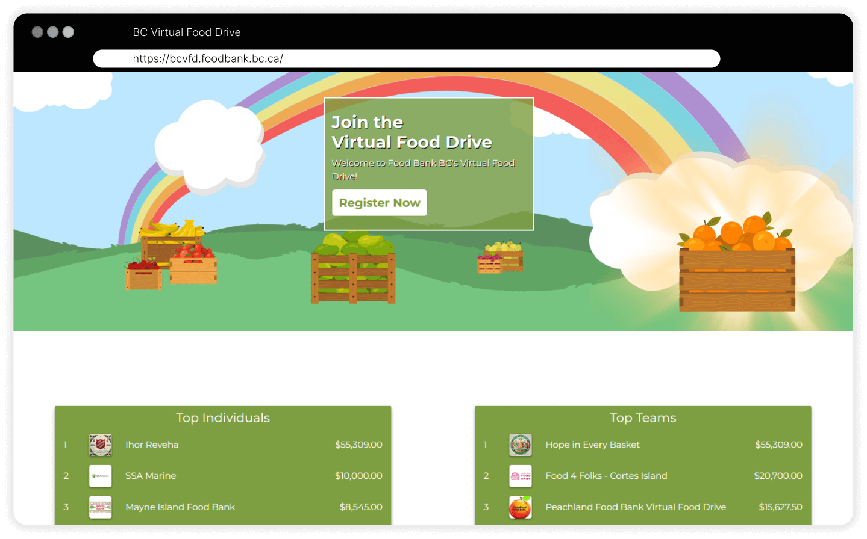Select the Salvation Army avatar beside Ihor Reveha
867x539 pixels.
[x=100, y=445]
